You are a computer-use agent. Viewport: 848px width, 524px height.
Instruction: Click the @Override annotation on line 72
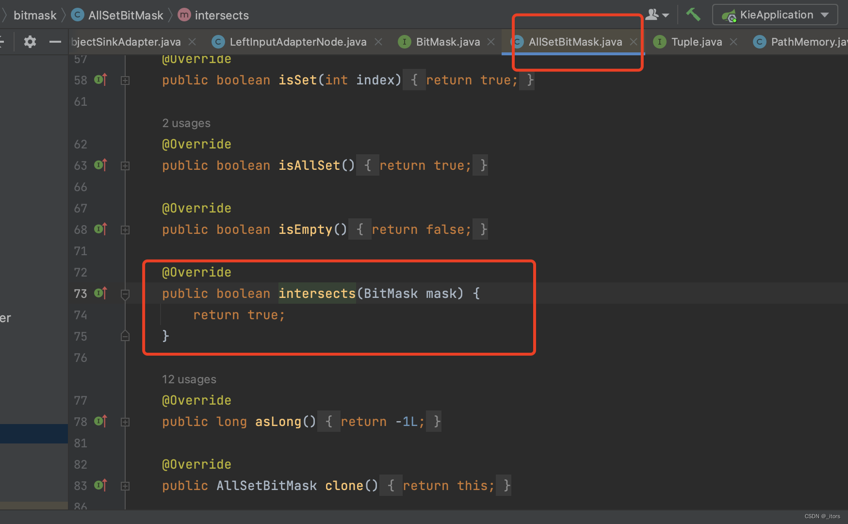(x=196, y=272)
